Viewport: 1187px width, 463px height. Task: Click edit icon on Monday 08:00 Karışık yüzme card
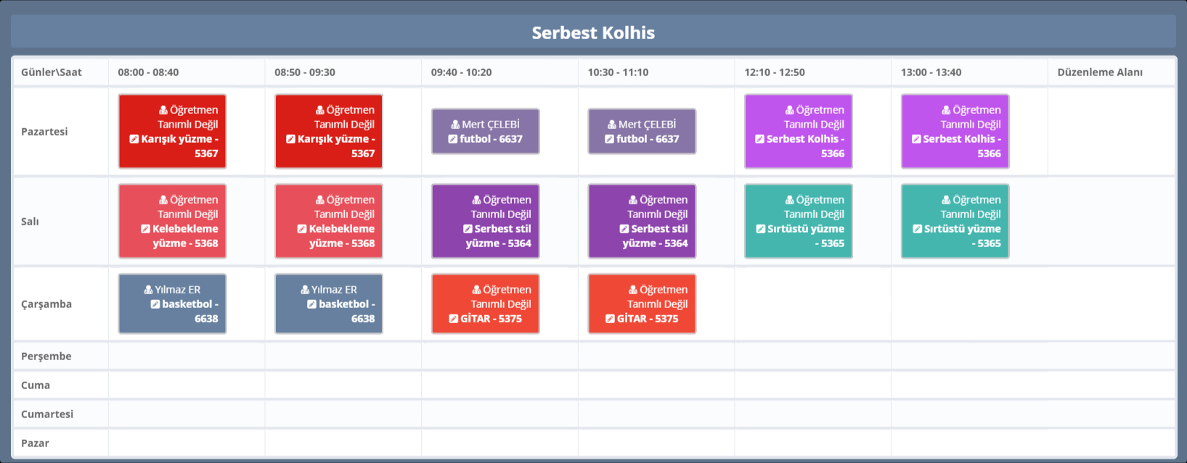coord(134,139)
